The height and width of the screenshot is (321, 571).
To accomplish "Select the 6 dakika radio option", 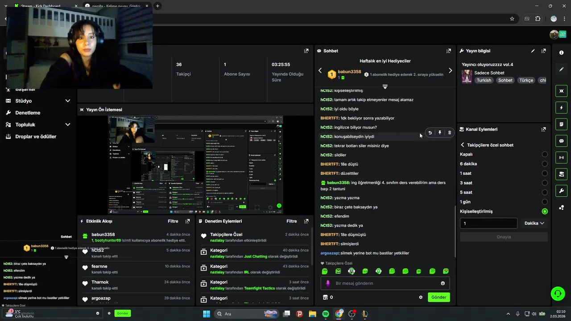I will tap(545, 164).
